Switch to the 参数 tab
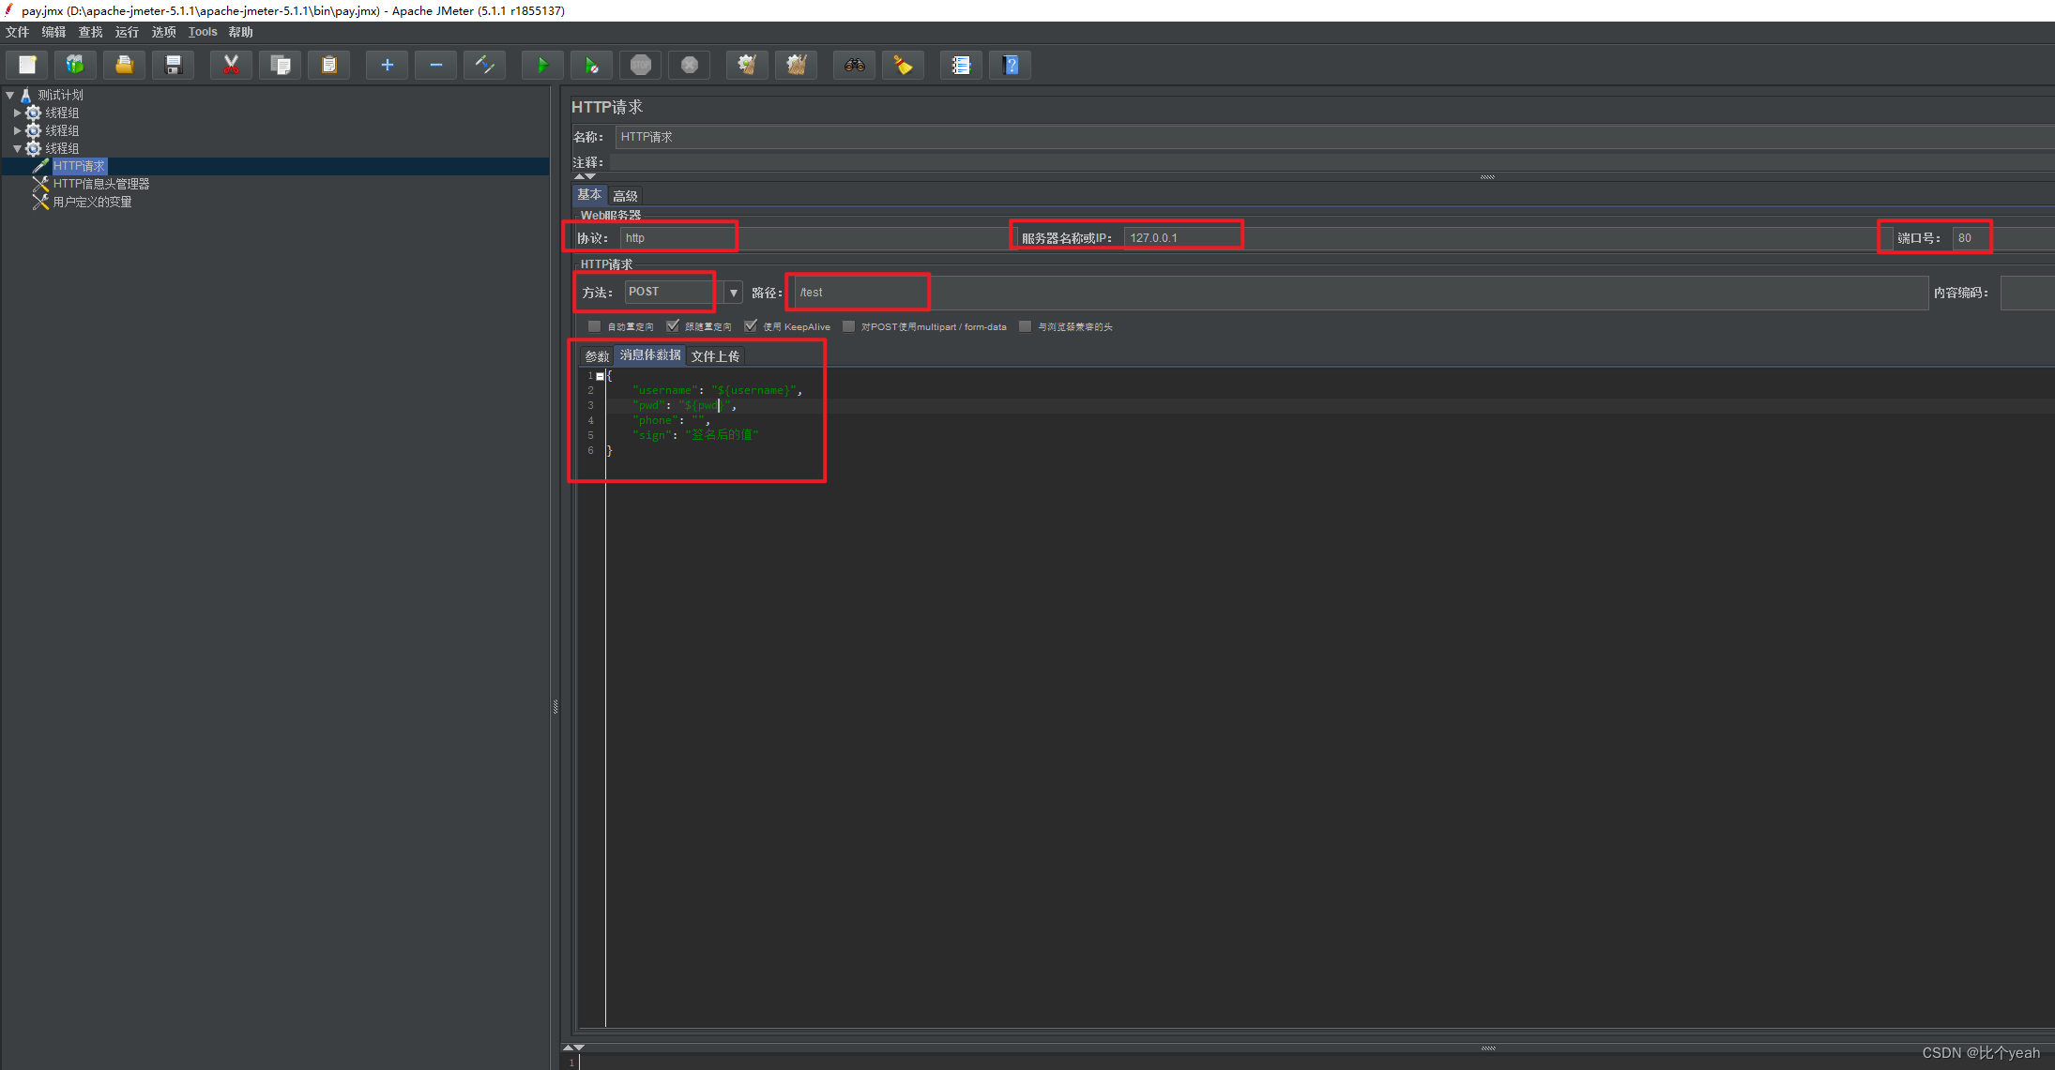 [597, 356]
